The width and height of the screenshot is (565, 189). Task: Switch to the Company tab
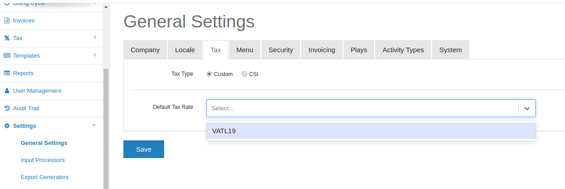pos(145,50)
